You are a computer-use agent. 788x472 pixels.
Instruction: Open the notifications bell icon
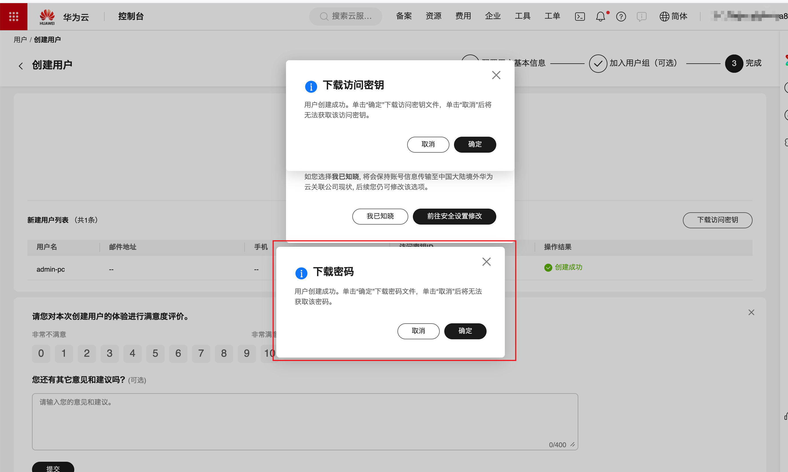[600, 17]
